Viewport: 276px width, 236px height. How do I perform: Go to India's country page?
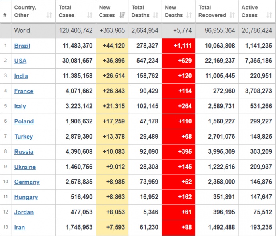click(21, 76)
